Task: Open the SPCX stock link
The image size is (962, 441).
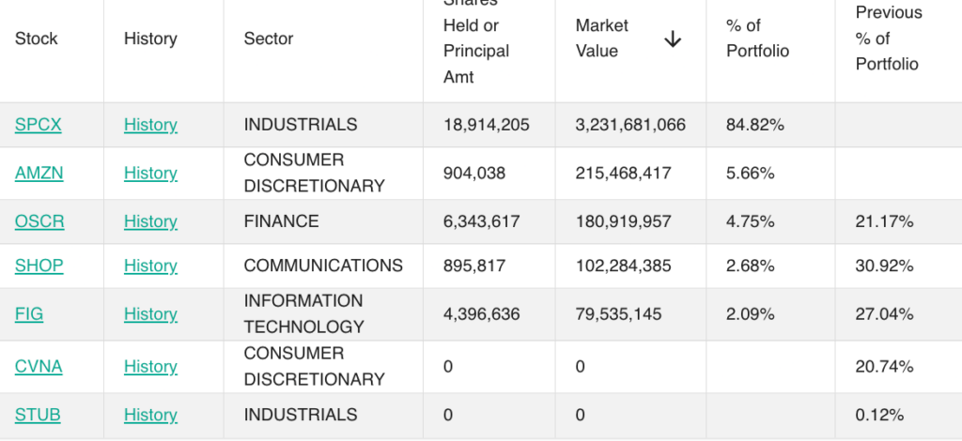Action: point(38,125)
